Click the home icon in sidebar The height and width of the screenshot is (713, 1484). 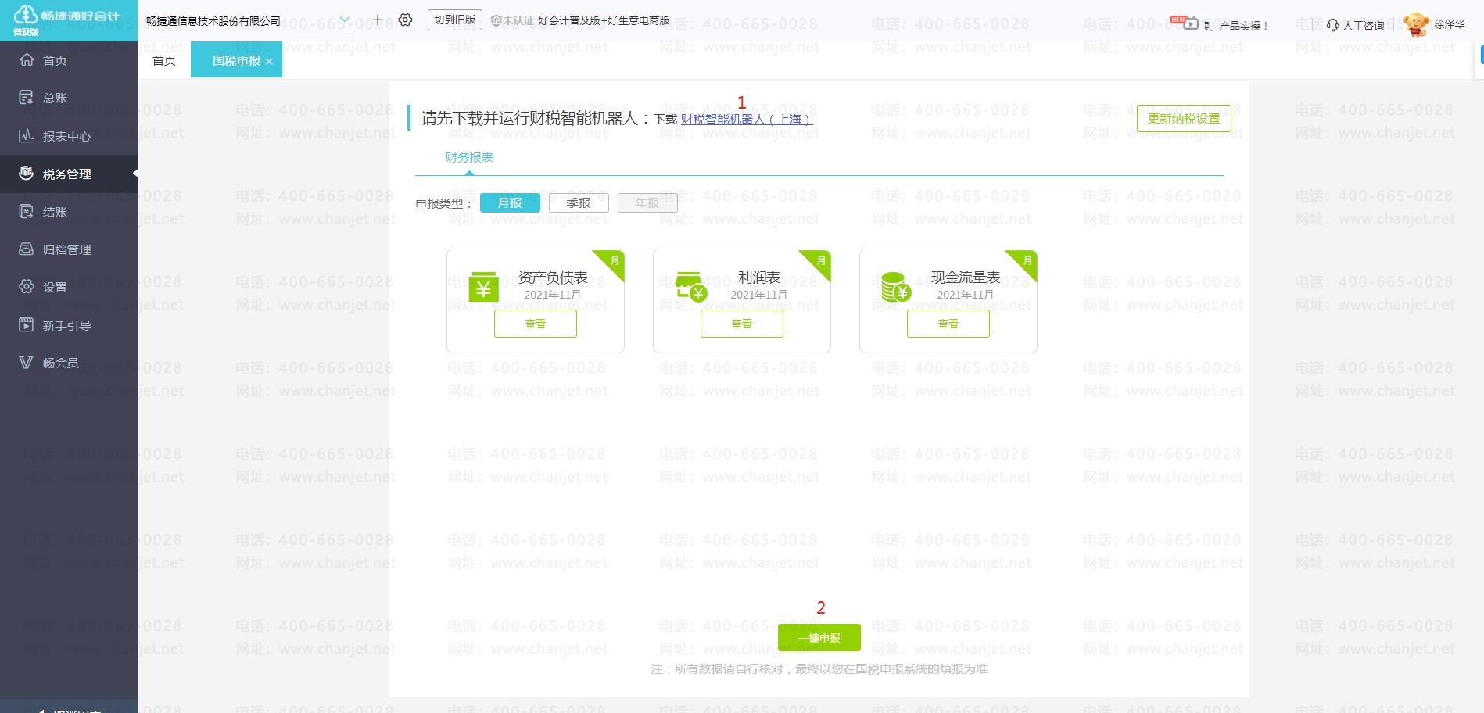click(27, 60)
